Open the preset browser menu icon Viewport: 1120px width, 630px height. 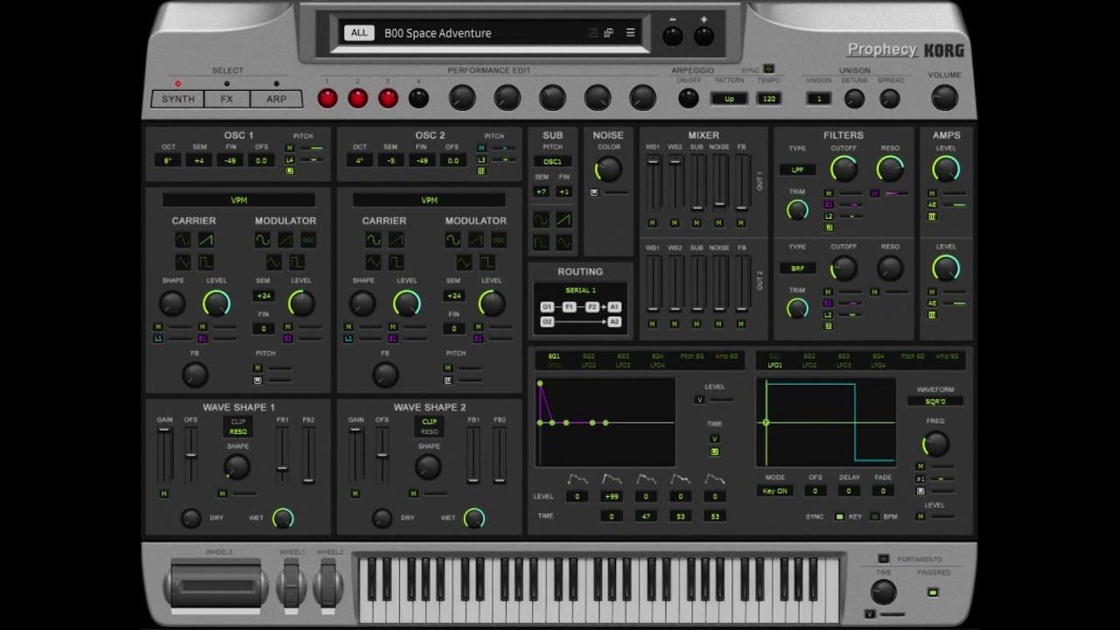(x=630, y=33)
